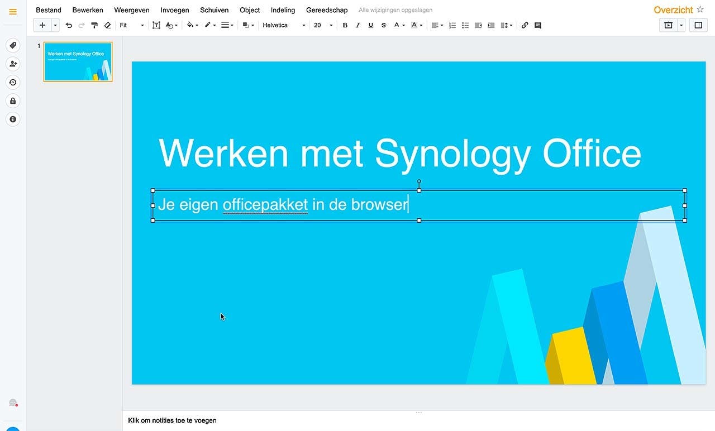Expand the new slide layout dropdown arrow

(55, 25)
